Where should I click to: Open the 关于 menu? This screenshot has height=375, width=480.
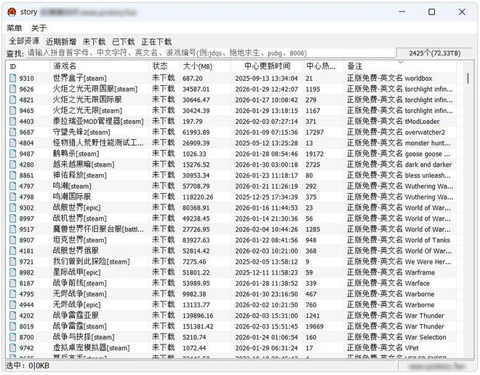(39, 28)
